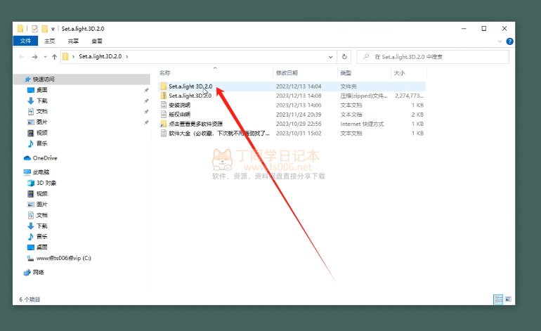Expand the address bar history dropdown
The image size is (541, 331).
coord(330,57)
